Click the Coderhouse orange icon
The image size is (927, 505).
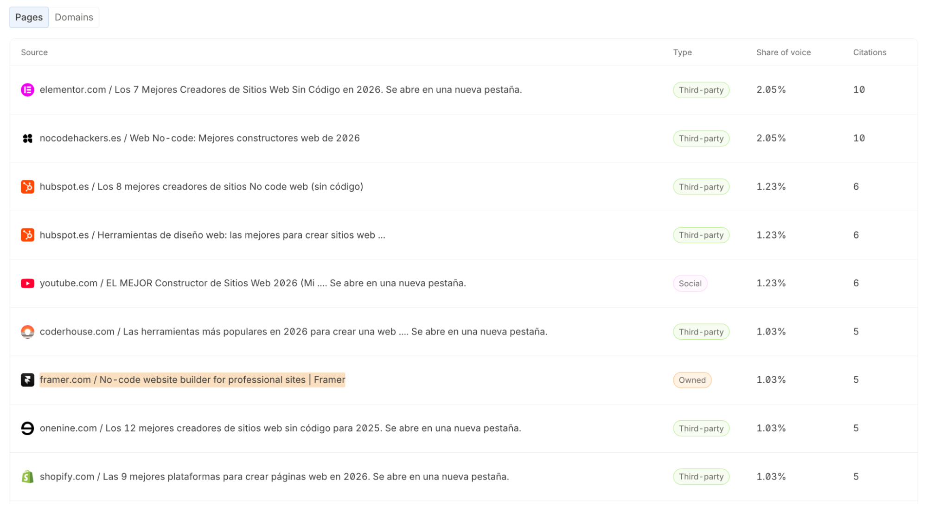pyautogui.click(x=27, y=332)
